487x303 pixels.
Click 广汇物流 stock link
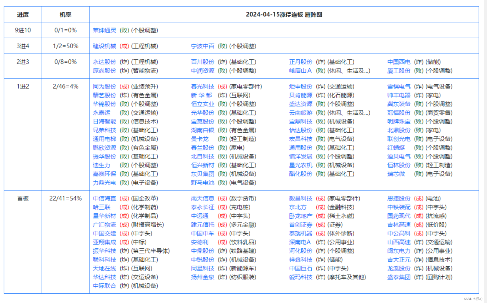104,225
